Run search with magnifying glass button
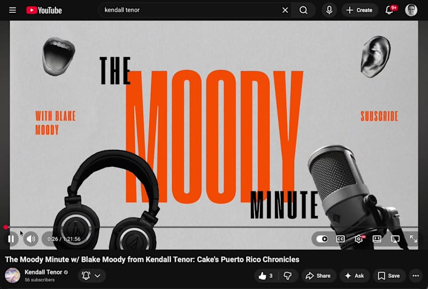 pyautogui.click(x=303, y=10)
